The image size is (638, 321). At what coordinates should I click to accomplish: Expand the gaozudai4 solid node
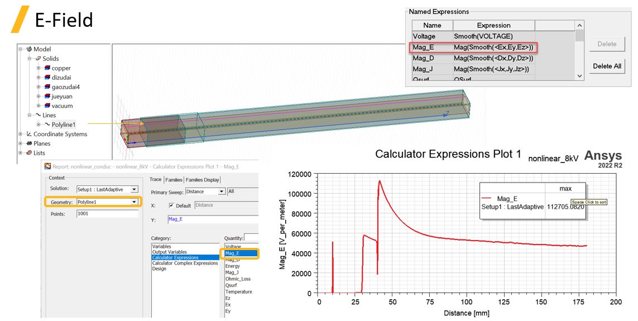coord(39,87)
